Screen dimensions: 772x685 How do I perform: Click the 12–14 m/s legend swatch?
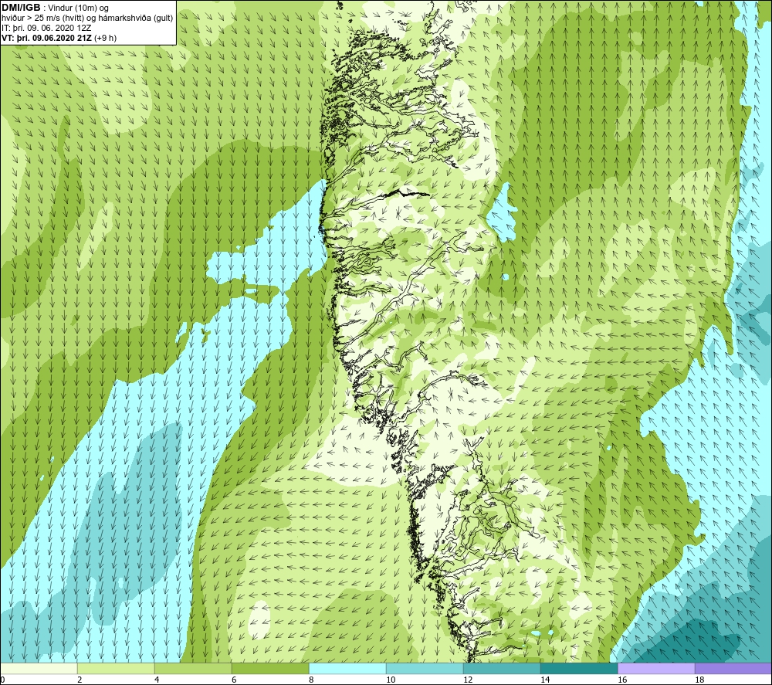point(502,668)
